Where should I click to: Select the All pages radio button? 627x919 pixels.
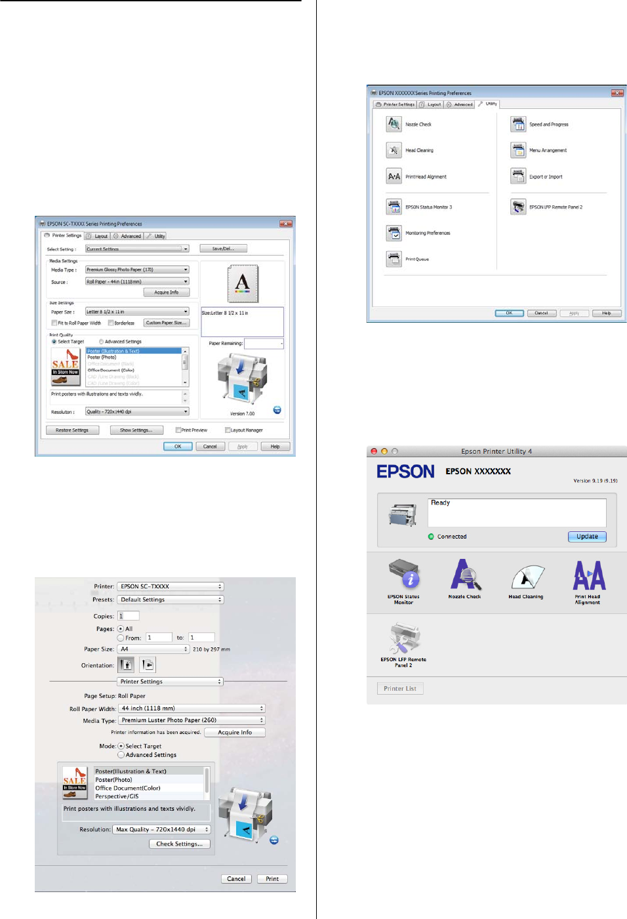click(x=121, y=628)
